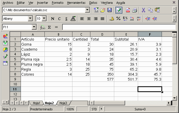The image size is (179, 113).
Task: Click the Suma=0 status field
Action: [x=140, y=109]
